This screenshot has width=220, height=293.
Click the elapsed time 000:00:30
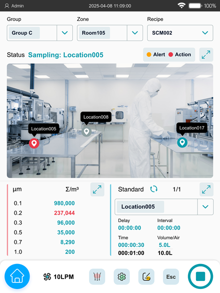(x=131, y=245)
